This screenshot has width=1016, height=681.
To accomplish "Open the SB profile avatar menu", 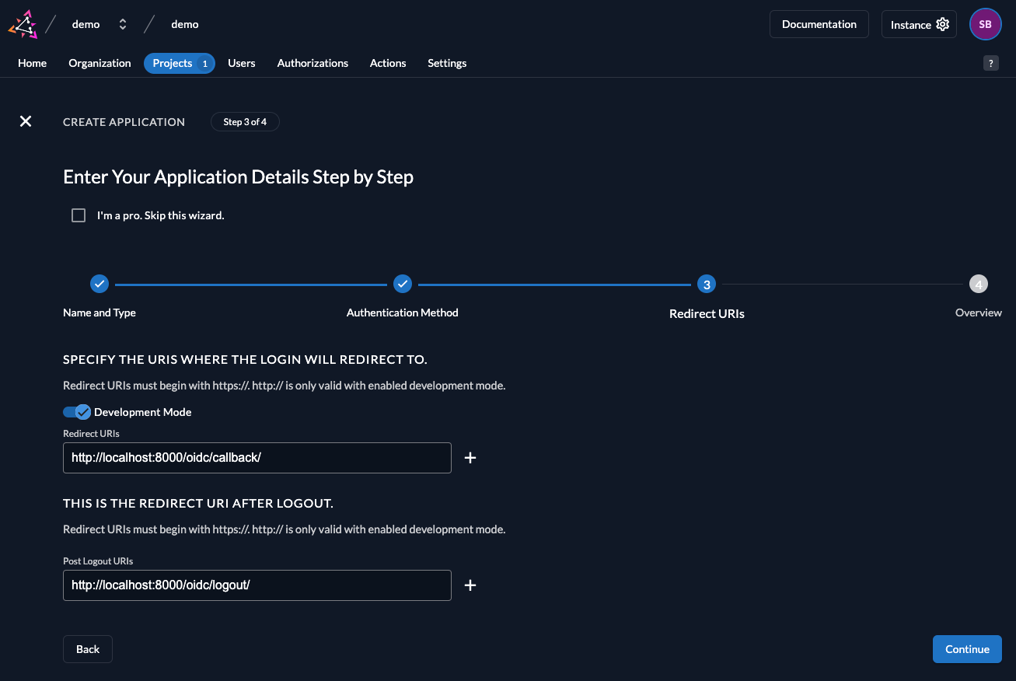I will (x=985, y=24).
